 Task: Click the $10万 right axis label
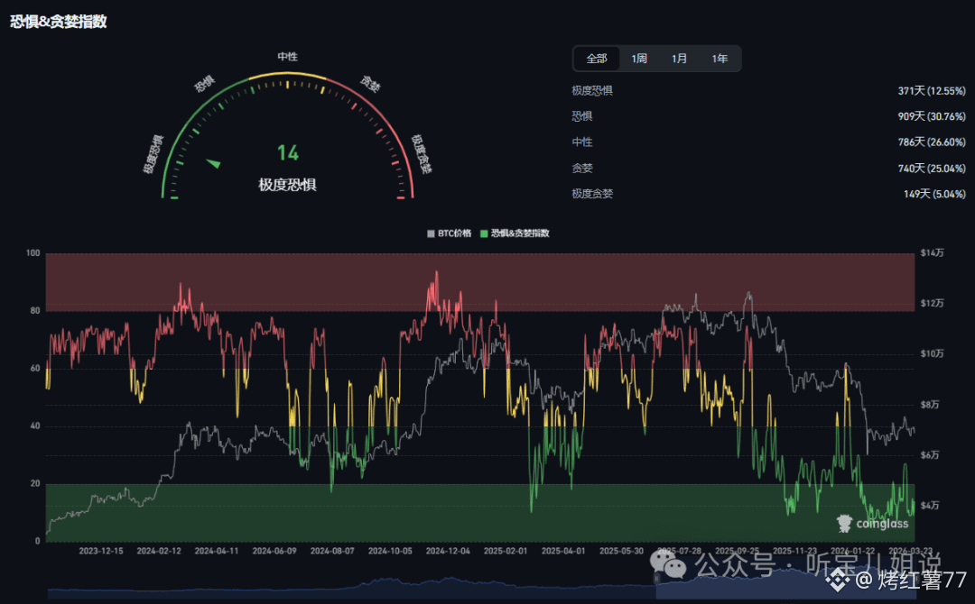(932, 353)
